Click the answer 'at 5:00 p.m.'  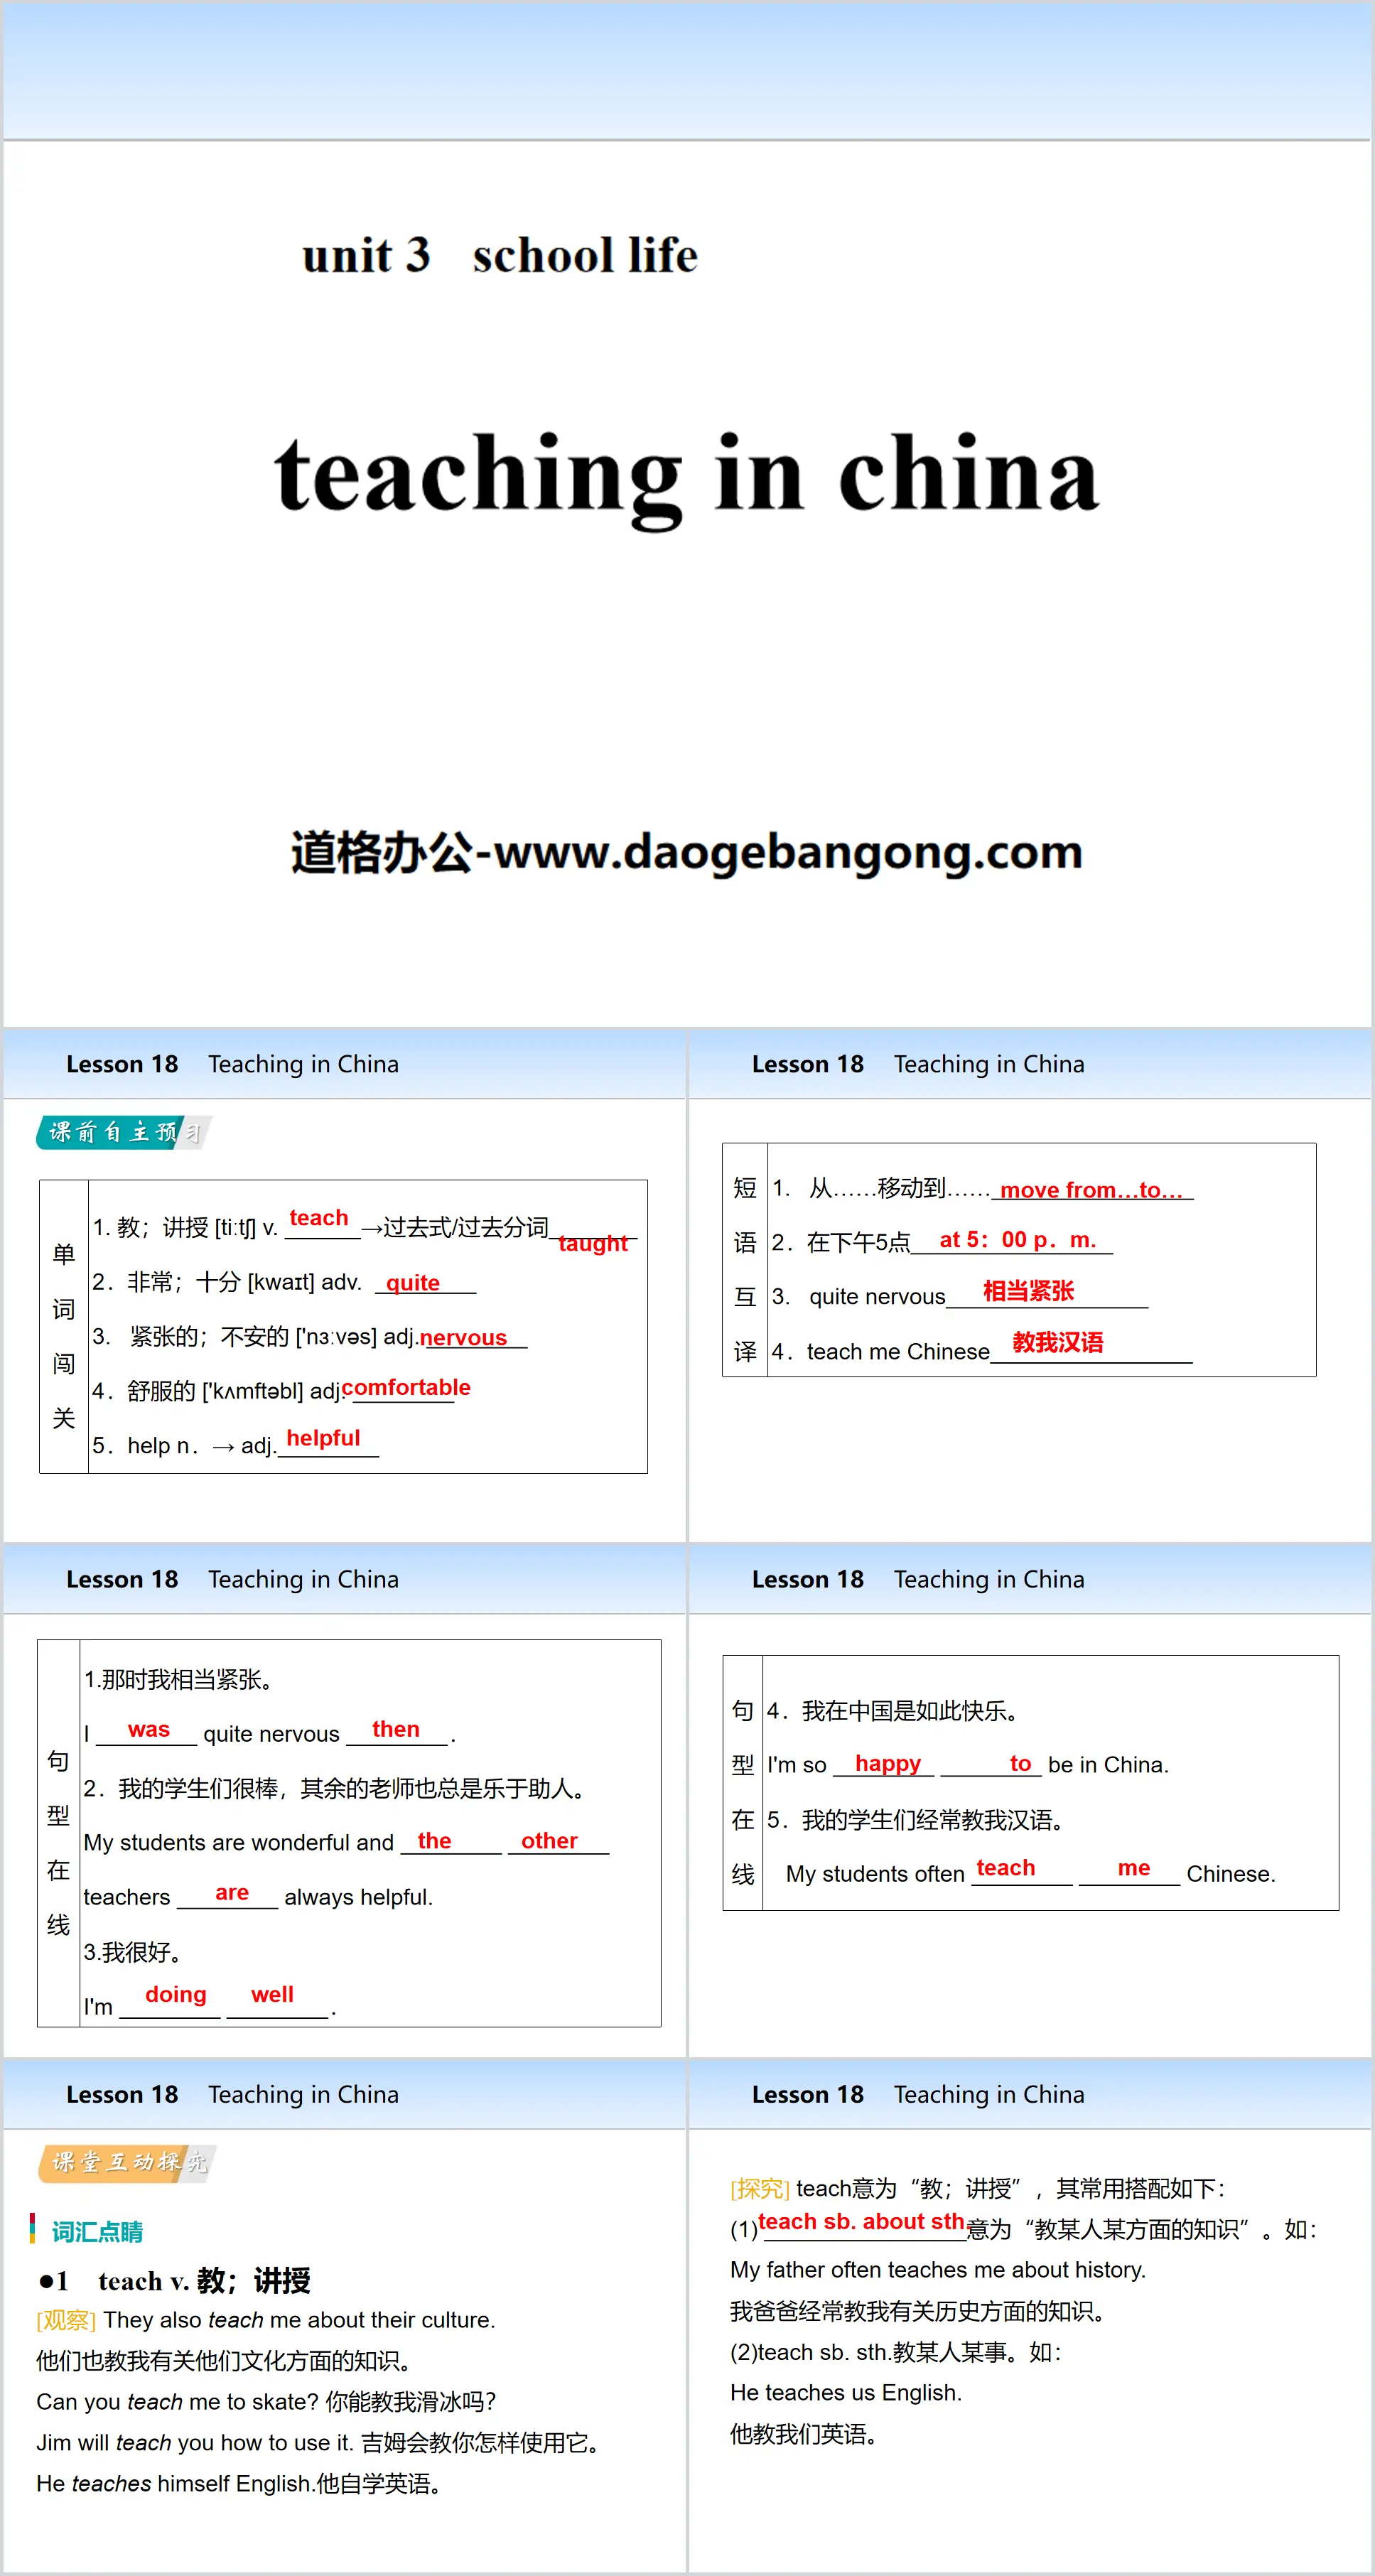point(1018,1240)
